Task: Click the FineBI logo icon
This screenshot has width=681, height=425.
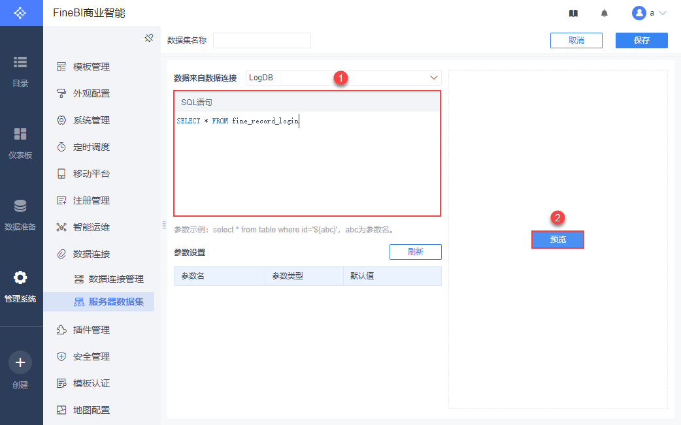Action: point(20,13)
